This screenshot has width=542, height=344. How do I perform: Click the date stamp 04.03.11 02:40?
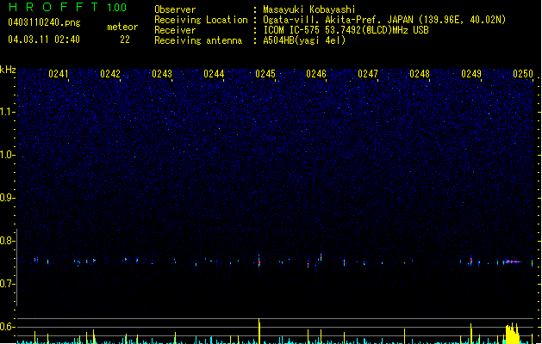coord(44,40)
